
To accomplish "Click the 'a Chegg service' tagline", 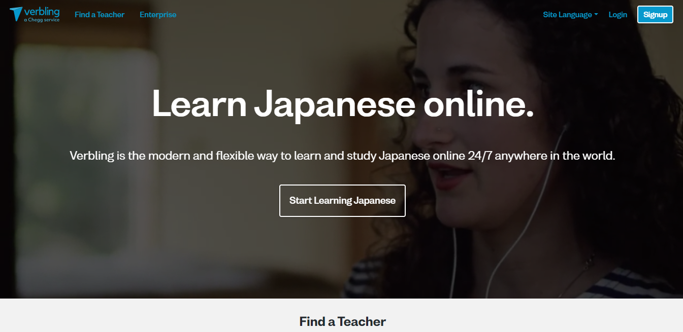I will [x=42, y=20].
